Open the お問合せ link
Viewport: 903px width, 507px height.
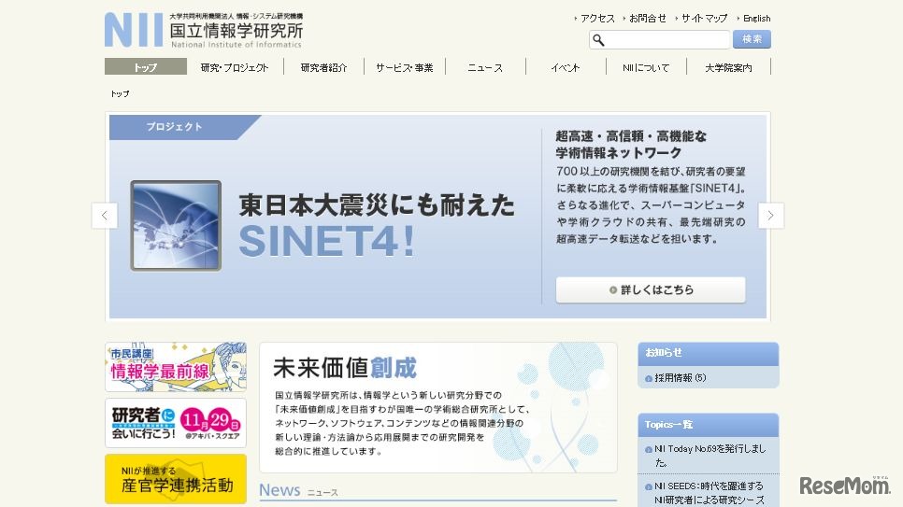[x=647, y=19]
